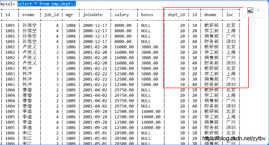Click the bonus column header
Image resolution: width=269 pixels, height=145 pixels.
coord(147,15)
